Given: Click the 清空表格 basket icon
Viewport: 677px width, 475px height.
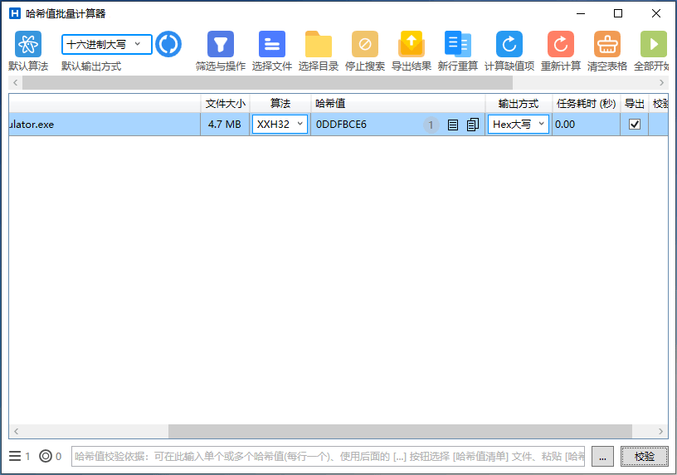Looking at the screenshot, I should pyautogui.click(x=606, y=45).
